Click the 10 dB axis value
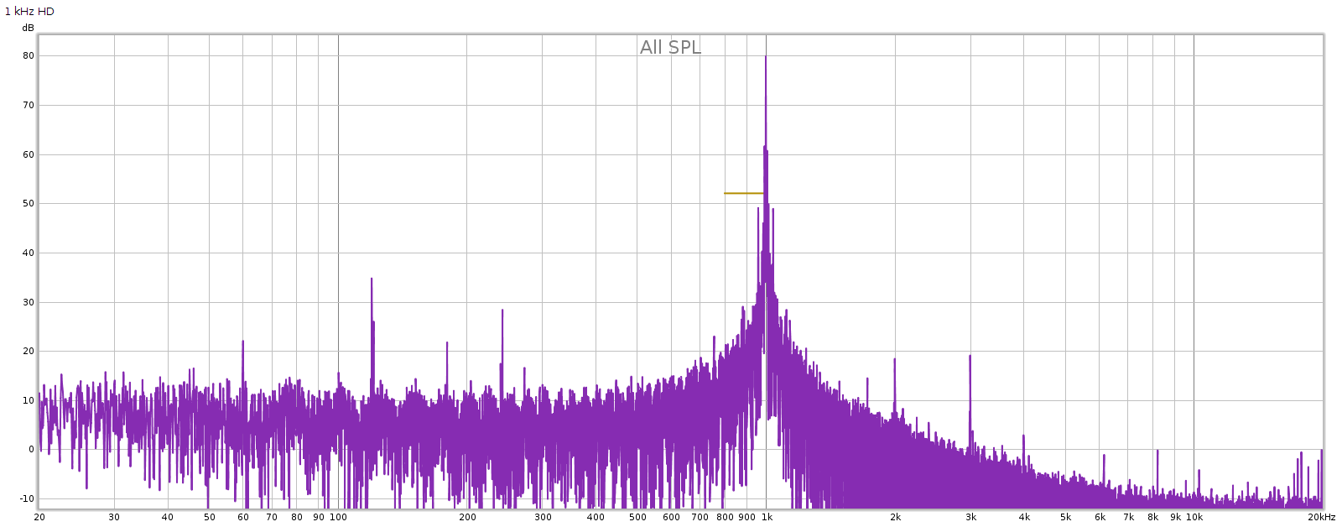Screen dimensions: 1342x527 pos(29,400)
